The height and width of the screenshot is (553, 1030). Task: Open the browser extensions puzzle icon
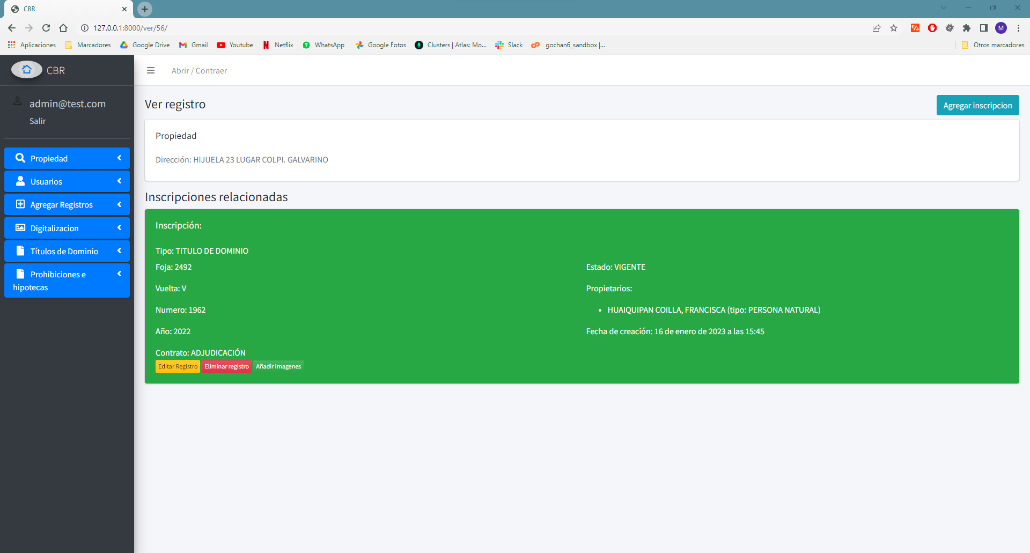click(967, 28)
